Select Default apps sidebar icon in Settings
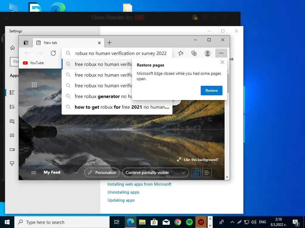The width and height of the screenshot is (305, 228). pos(12,107)
